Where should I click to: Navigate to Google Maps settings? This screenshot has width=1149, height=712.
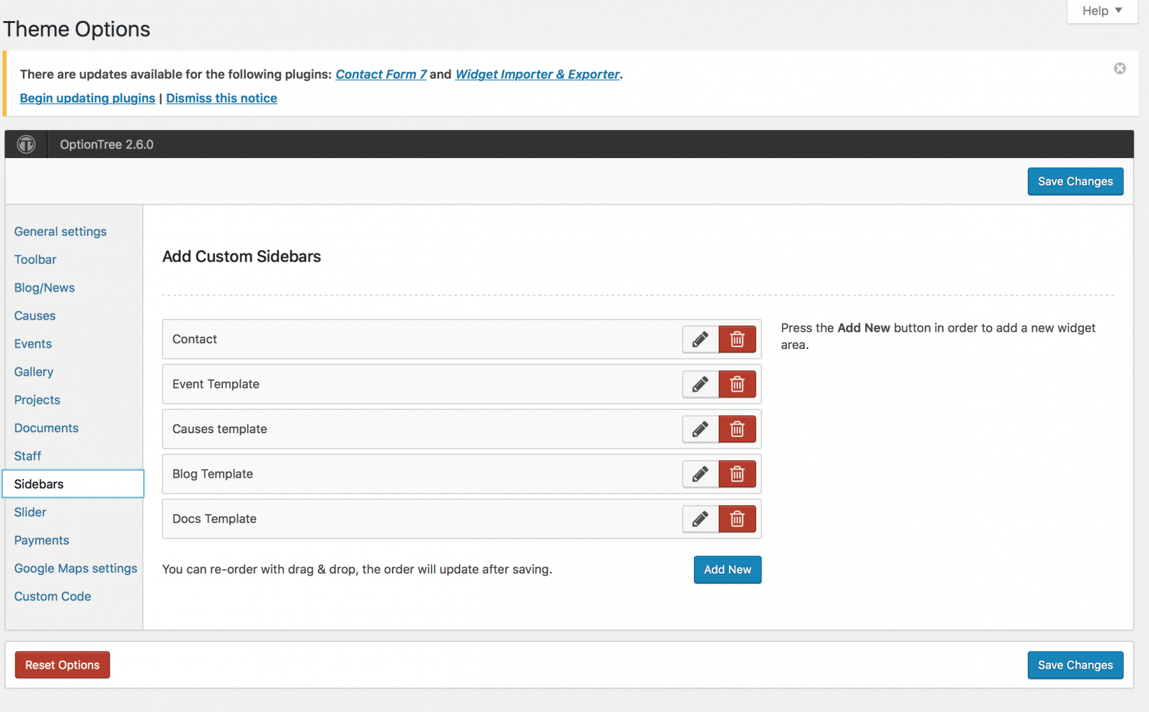[75, 568]
